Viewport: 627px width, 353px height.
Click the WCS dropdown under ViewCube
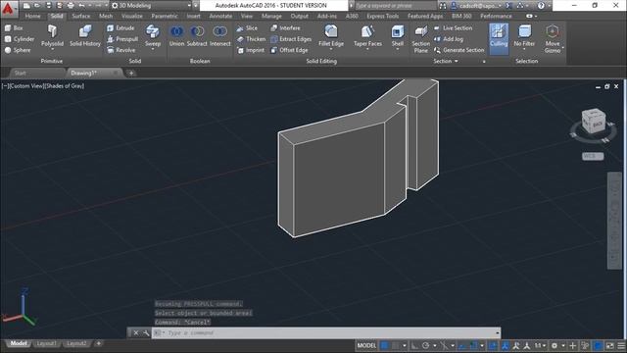tap(593, 156)
